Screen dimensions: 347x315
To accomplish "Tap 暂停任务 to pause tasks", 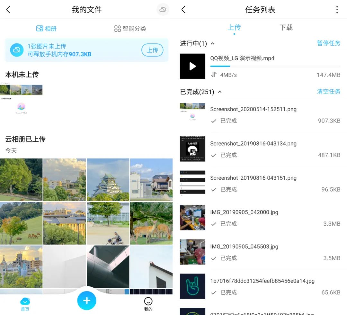I will tap(328, 43).
